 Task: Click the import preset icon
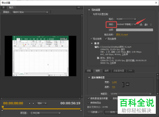pos(146,25)
